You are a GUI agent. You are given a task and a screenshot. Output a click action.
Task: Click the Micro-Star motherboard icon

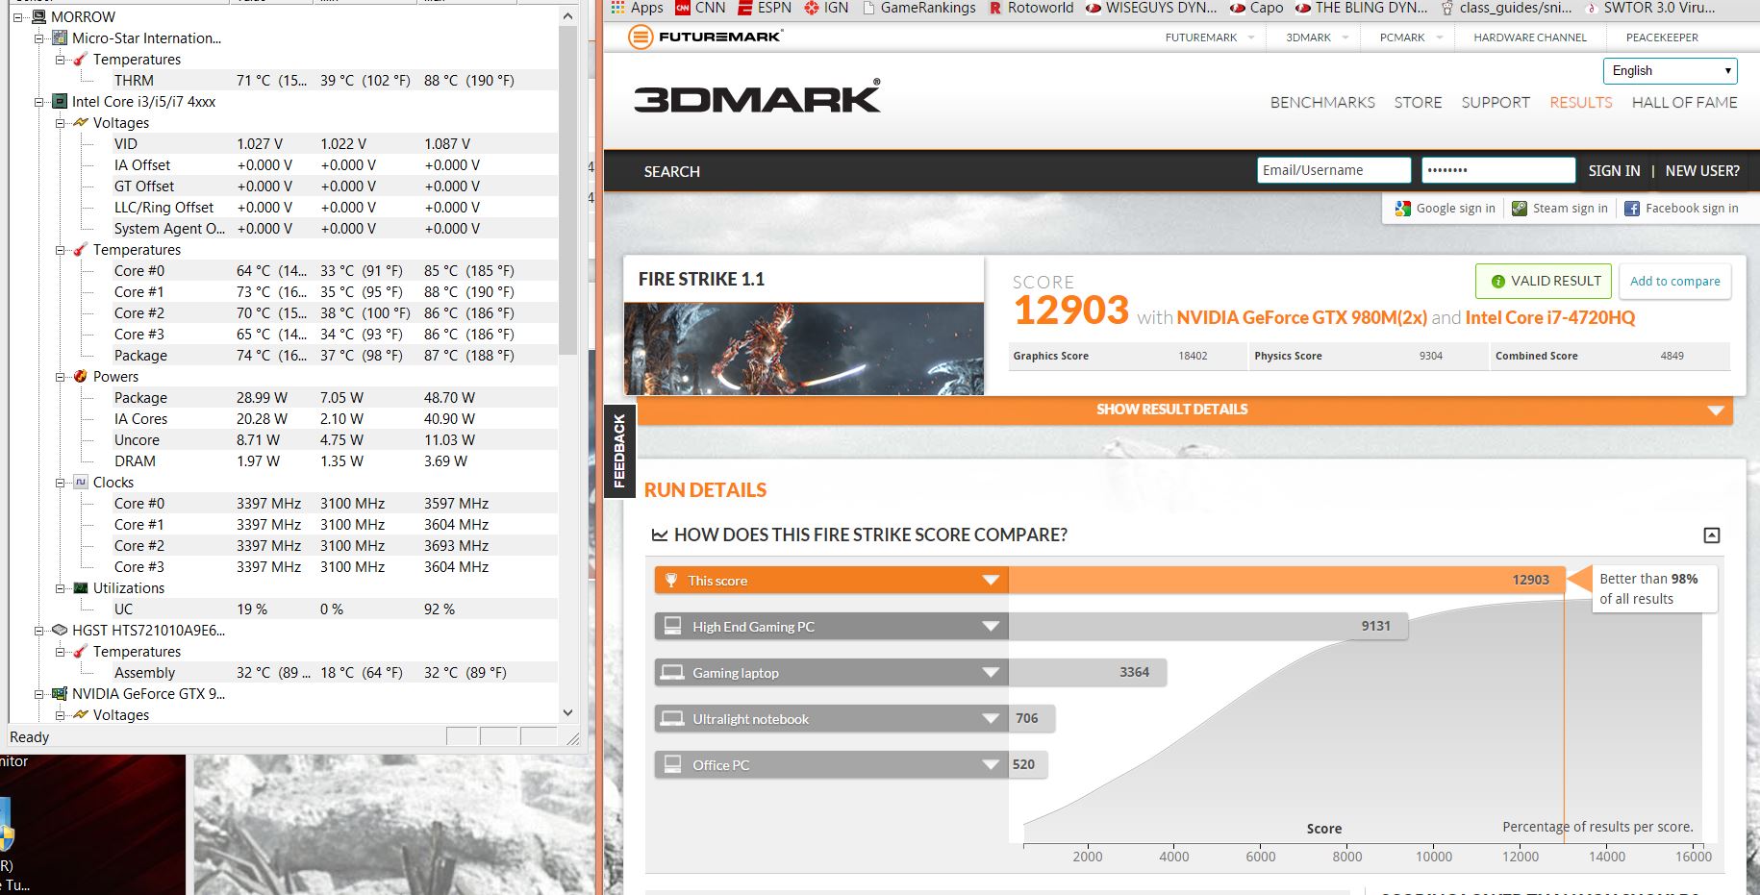pyautogui.click(x=60, y=37)
